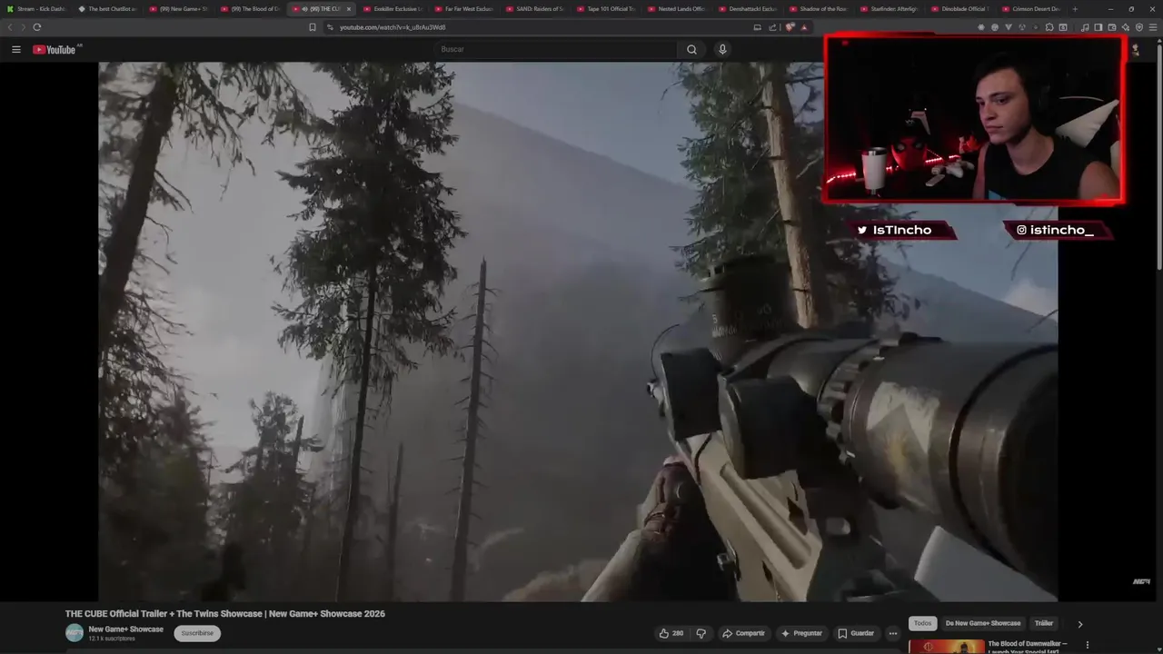The height and width of the screenshot is (654, 1163).
Task: Switch to Starfinder: Afterlight tab
Action: (889, 8)
